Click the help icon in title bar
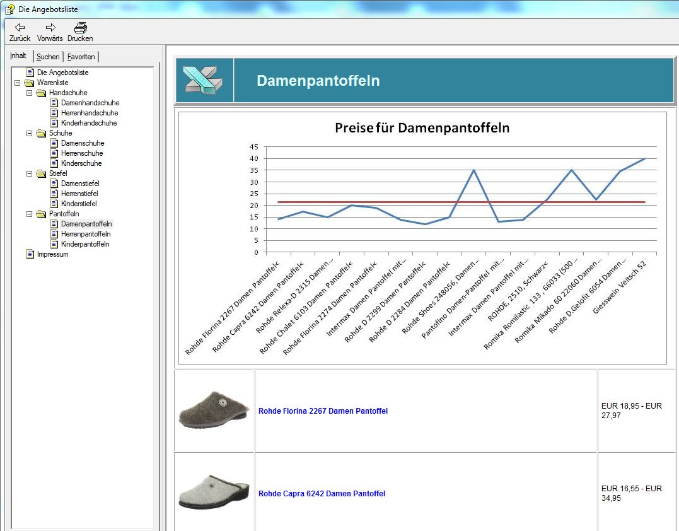 (9, 9)
